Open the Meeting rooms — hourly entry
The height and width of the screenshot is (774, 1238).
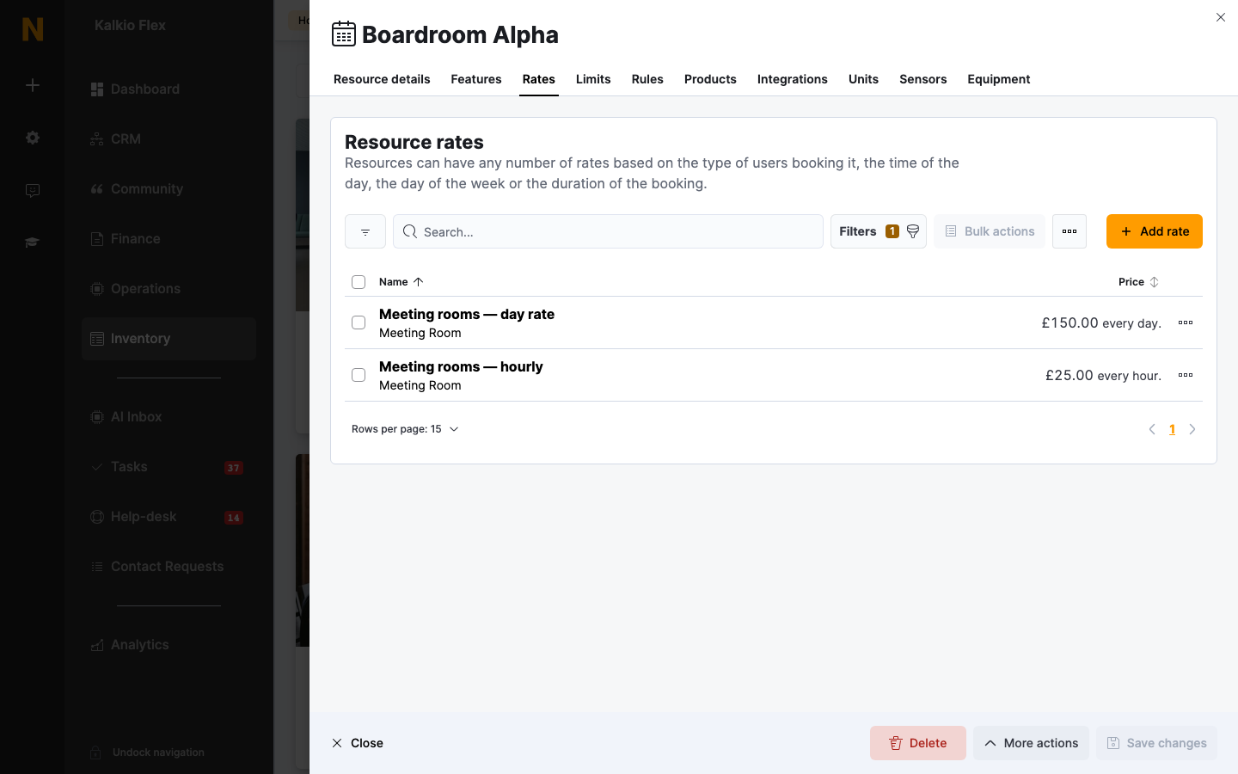click(461, 367)
